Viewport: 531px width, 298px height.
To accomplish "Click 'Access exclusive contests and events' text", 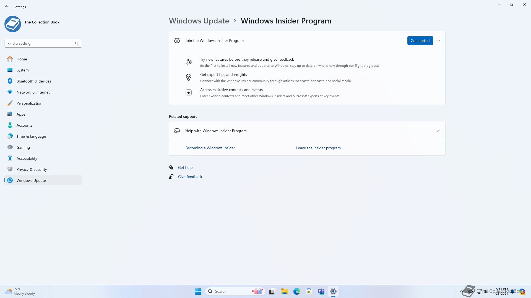I will click(231, 90).
